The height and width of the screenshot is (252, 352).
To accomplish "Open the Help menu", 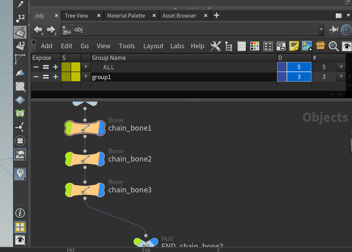I will [198, 46].
